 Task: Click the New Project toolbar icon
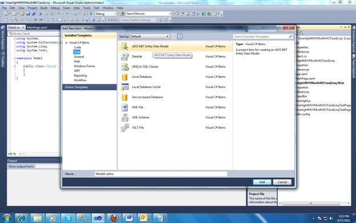tap(6, 14)
